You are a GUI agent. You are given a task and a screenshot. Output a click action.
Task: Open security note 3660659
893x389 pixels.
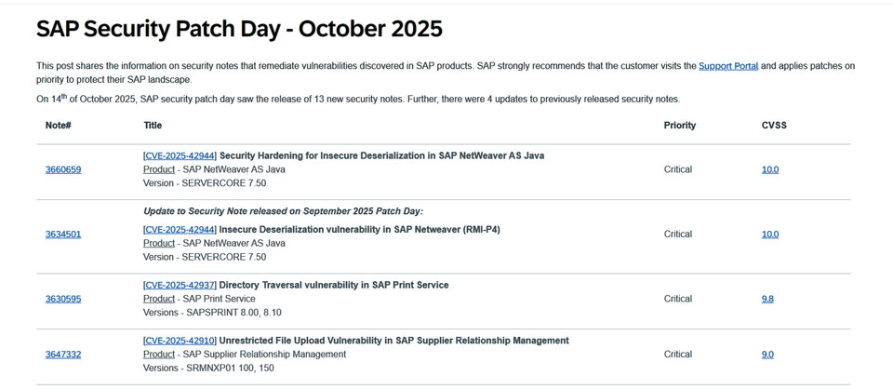tap(63, 169)
